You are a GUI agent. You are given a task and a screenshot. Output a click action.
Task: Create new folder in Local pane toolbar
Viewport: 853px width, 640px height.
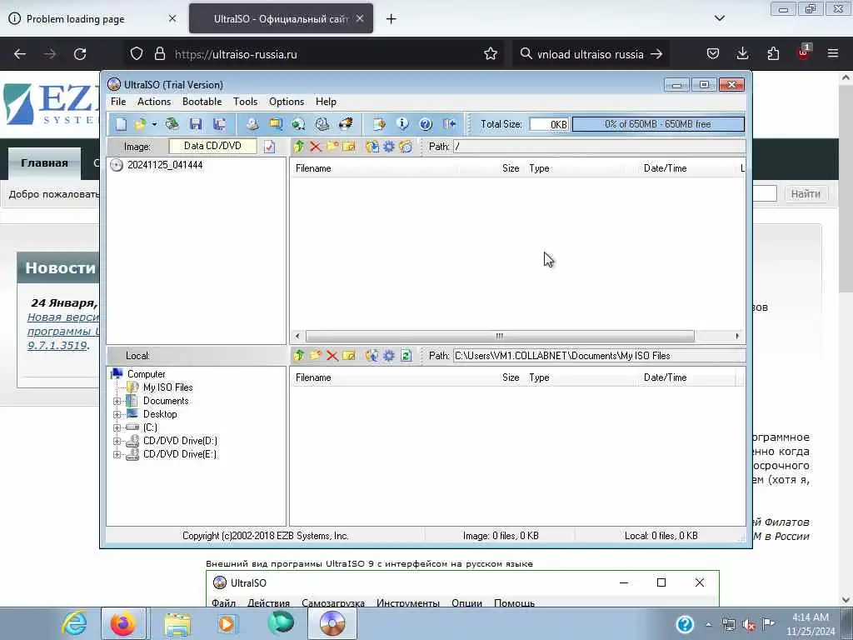[316, 355]
